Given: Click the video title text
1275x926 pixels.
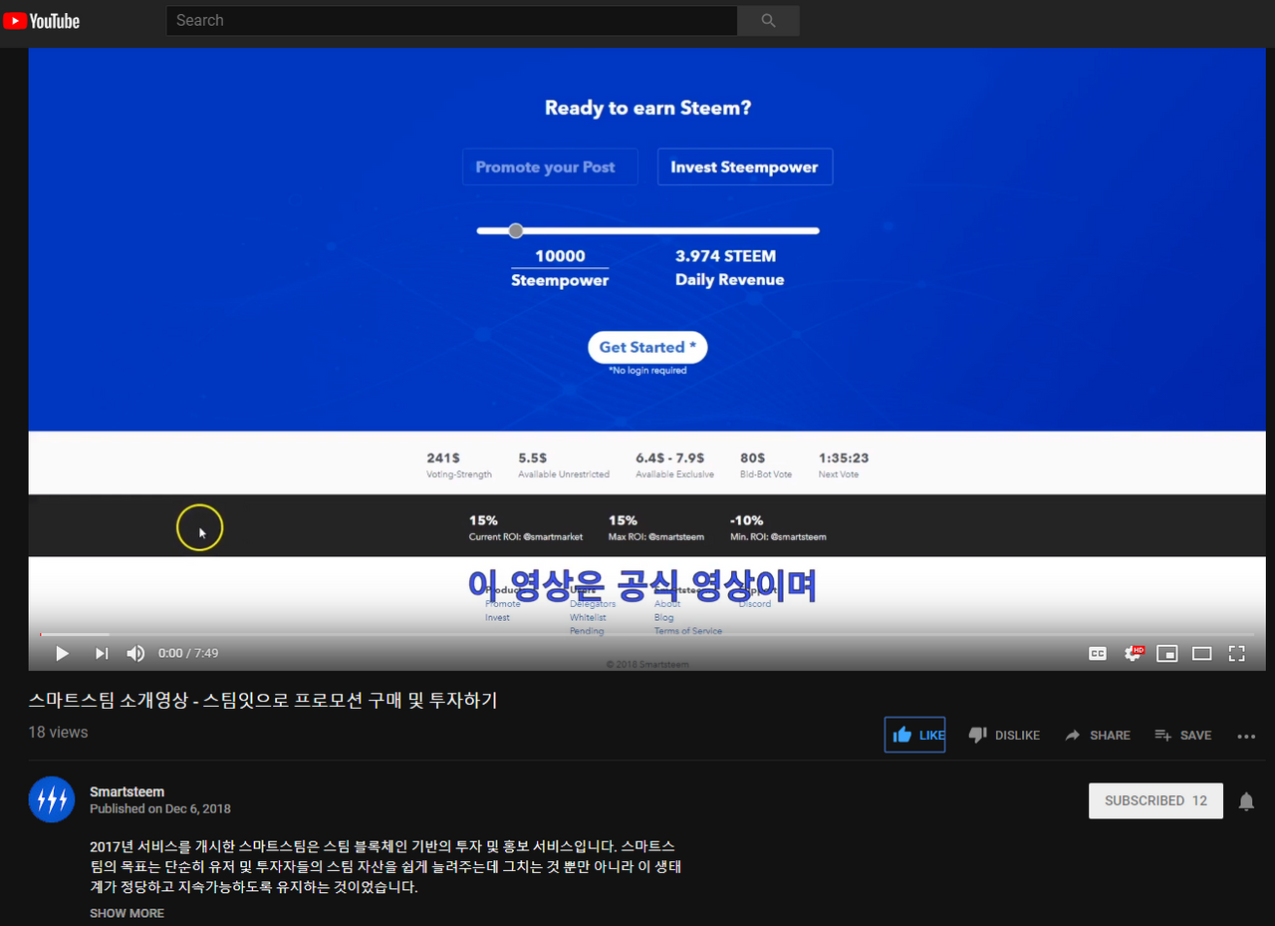Looking at the screenshot, I should (263, 701).
